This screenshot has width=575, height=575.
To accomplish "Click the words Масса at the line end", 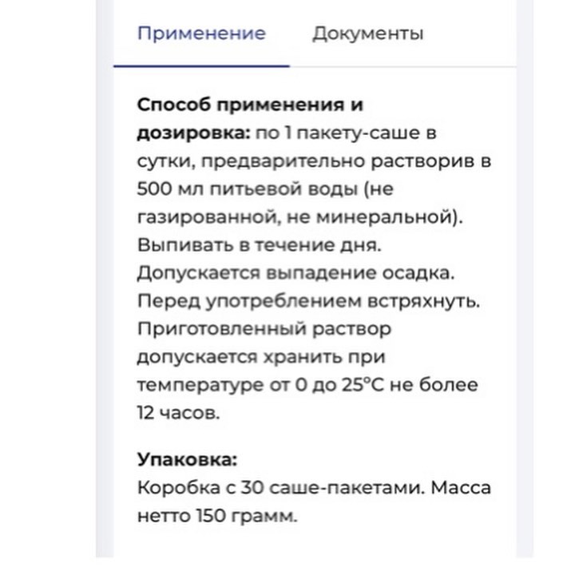I will 461,488.
